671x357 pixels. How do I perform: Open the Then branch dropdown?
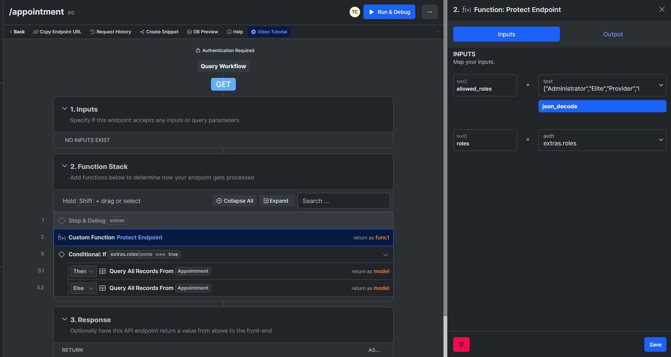point(83,271)
